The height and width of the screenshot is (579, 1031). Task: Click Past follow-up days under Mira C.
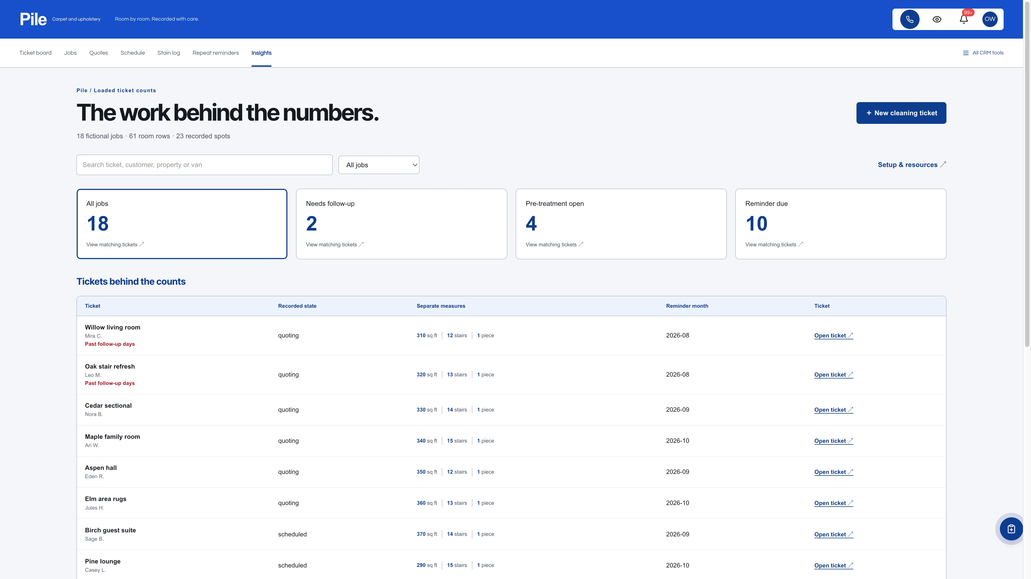pyautogui.click(x=110, y=344)
